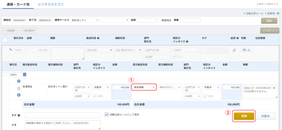The image size is (282, 130).
Task: Check the select-all checkbox in table header
Action: pyautogui.click(x=5, y=40)
